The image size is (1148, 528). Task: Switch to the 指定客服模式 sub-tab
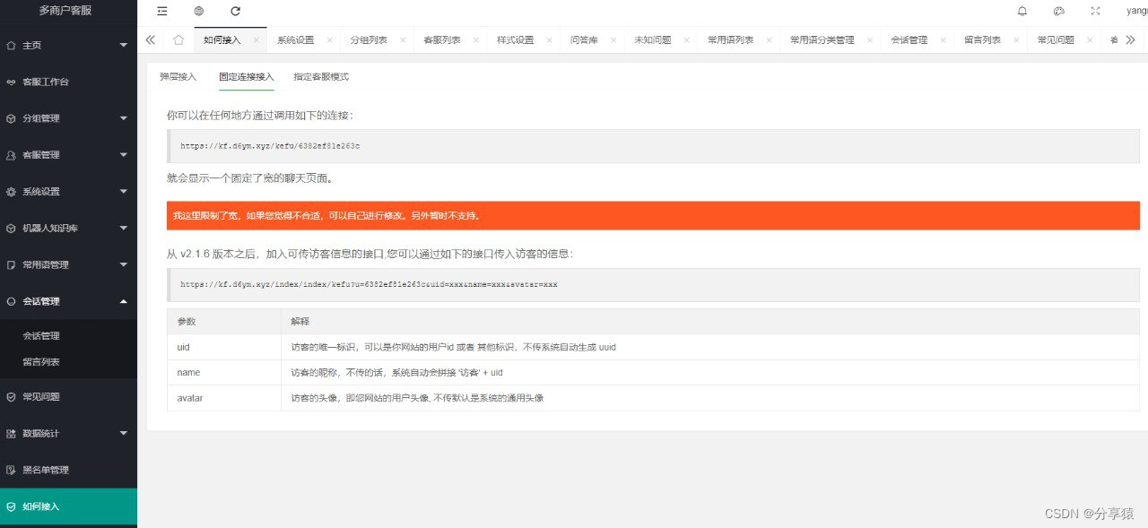coord(321,77)
